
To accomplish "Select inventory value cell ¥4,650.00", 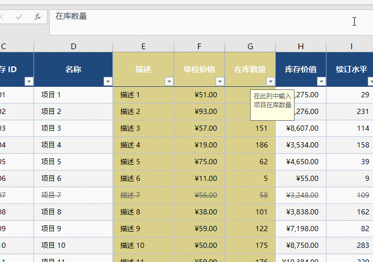I will click(301, 162).
